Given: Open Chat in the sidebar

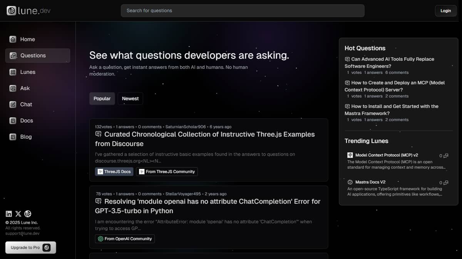Looking at the screenshot, I should coord(38,104).
